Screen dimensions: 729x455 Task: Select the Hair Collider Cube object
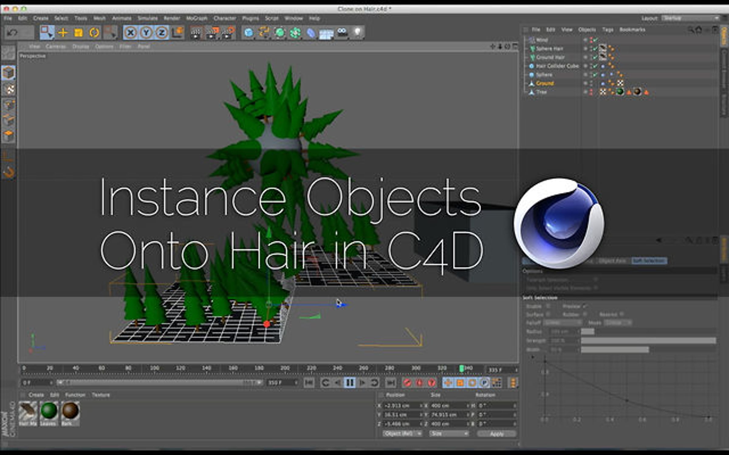(x=557, y=66)
